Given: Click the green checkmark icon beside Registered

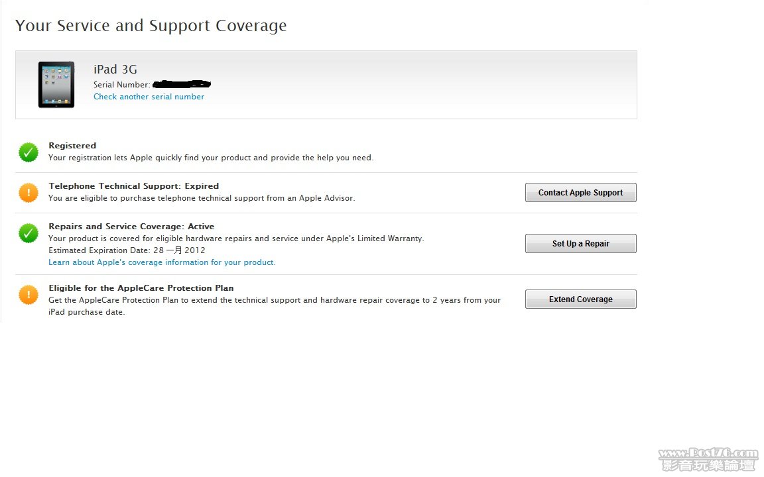Looking at the screenshot, I should [29, 152].
